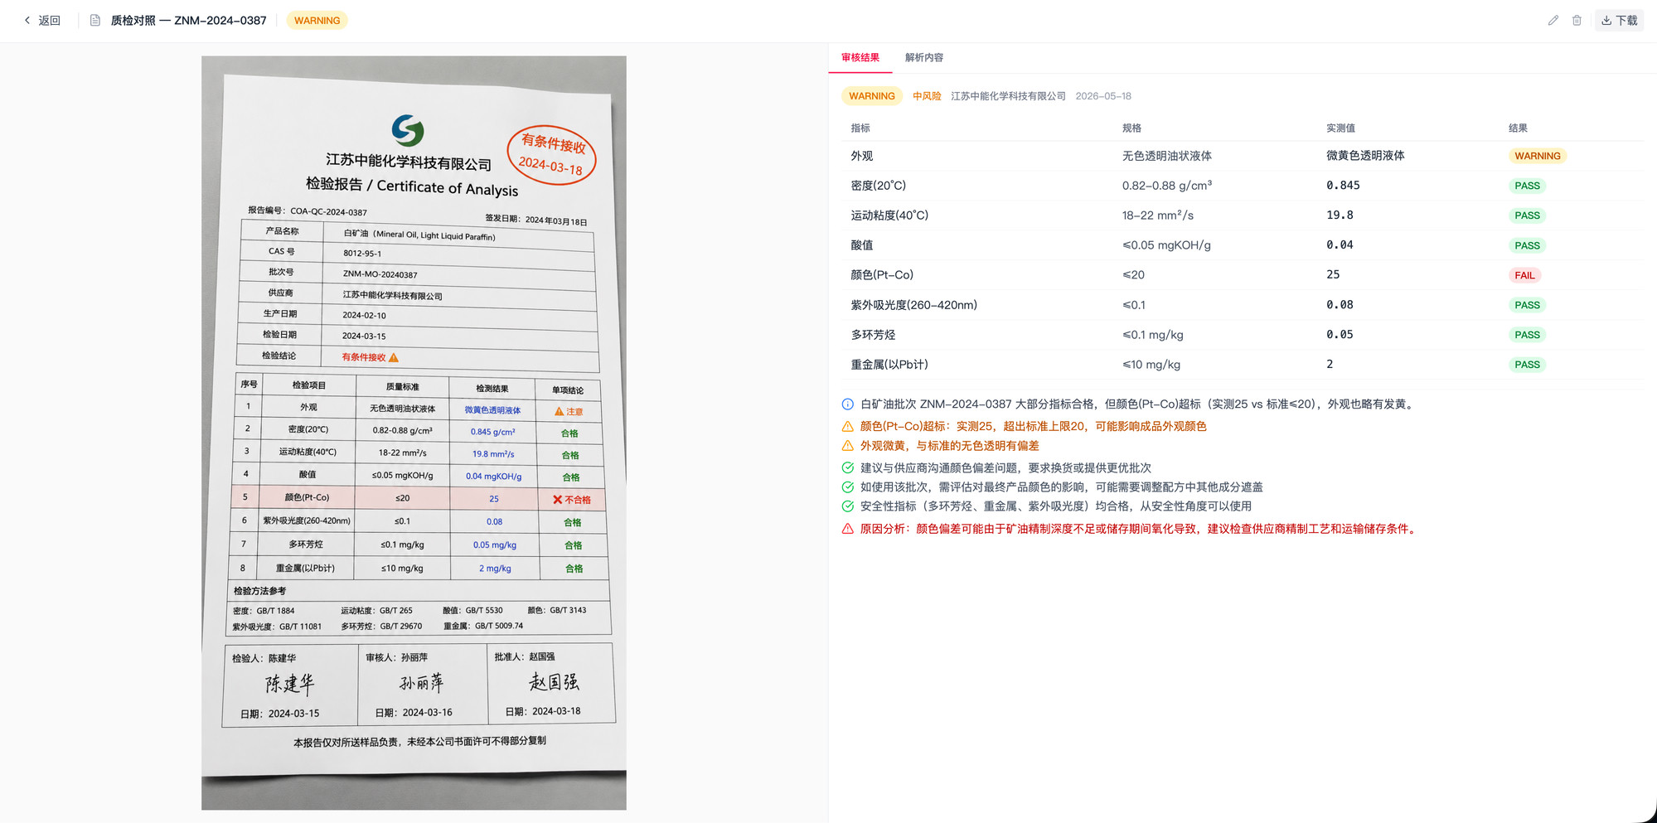Click the measured value 微黄色透明液体
This screenshot has height=823, width=1657.
click(1365, 156)
